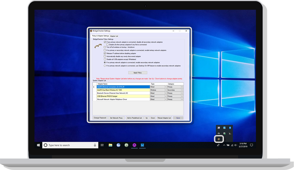
Task: Switch to the Adapter List tab
Action: click(x=114, y=36)
